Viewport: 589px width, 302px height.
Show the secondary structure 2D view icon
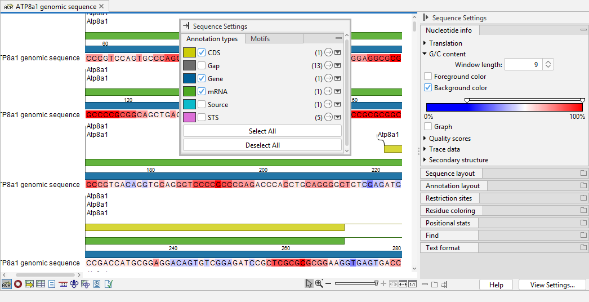pos(74,285)
